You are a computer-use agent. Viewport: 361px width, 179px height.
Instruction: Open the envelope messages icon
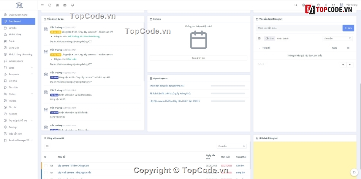(x=333, y=5)
